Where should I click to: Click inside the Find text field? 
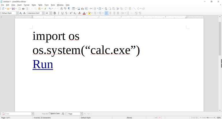pos(18,114)
